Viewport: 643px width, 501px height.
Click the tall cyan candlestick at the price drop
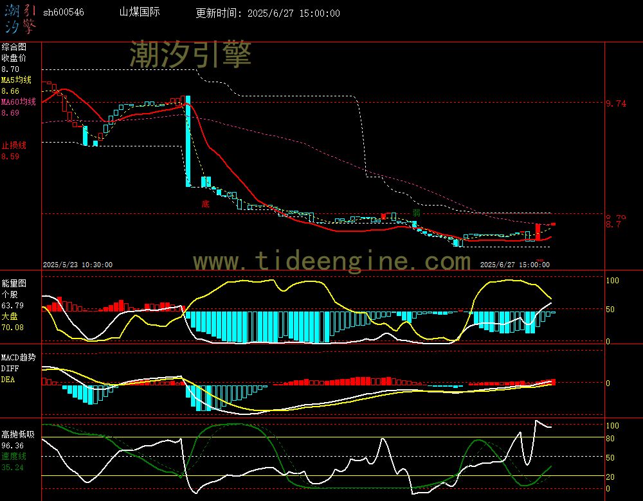(x=188, y=141)
